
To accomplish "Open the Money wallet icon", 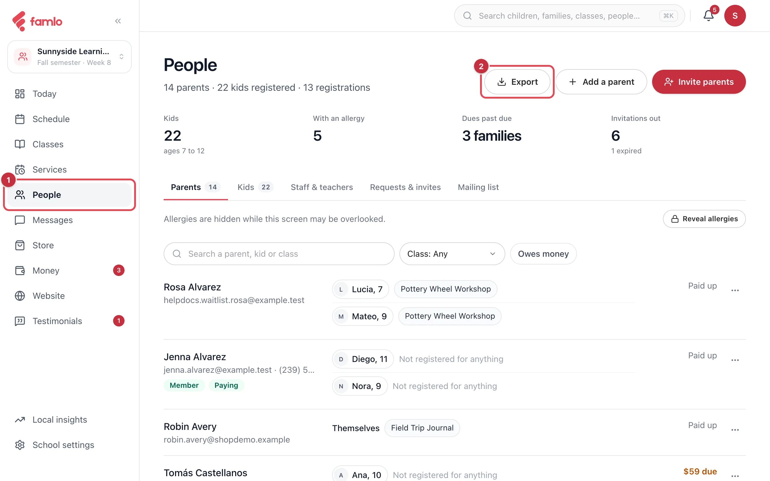I will pyautogui.click(x=20, y=270).
